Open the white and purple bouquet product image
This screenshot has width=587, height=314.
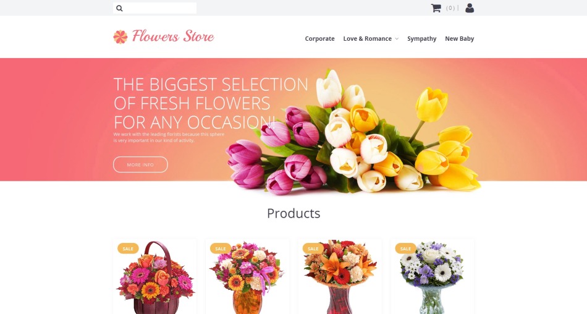(x=432, y=278)
